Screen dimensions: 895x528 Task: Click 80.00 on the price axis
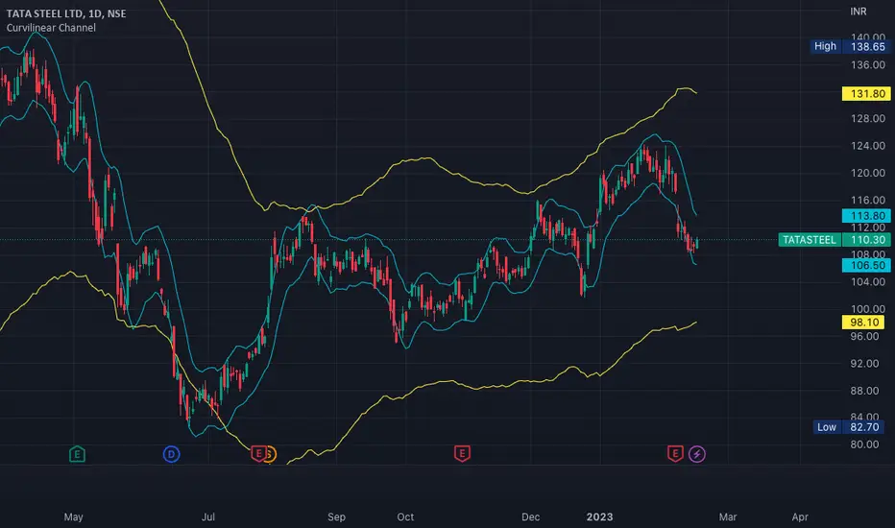[x=865, y=444]
